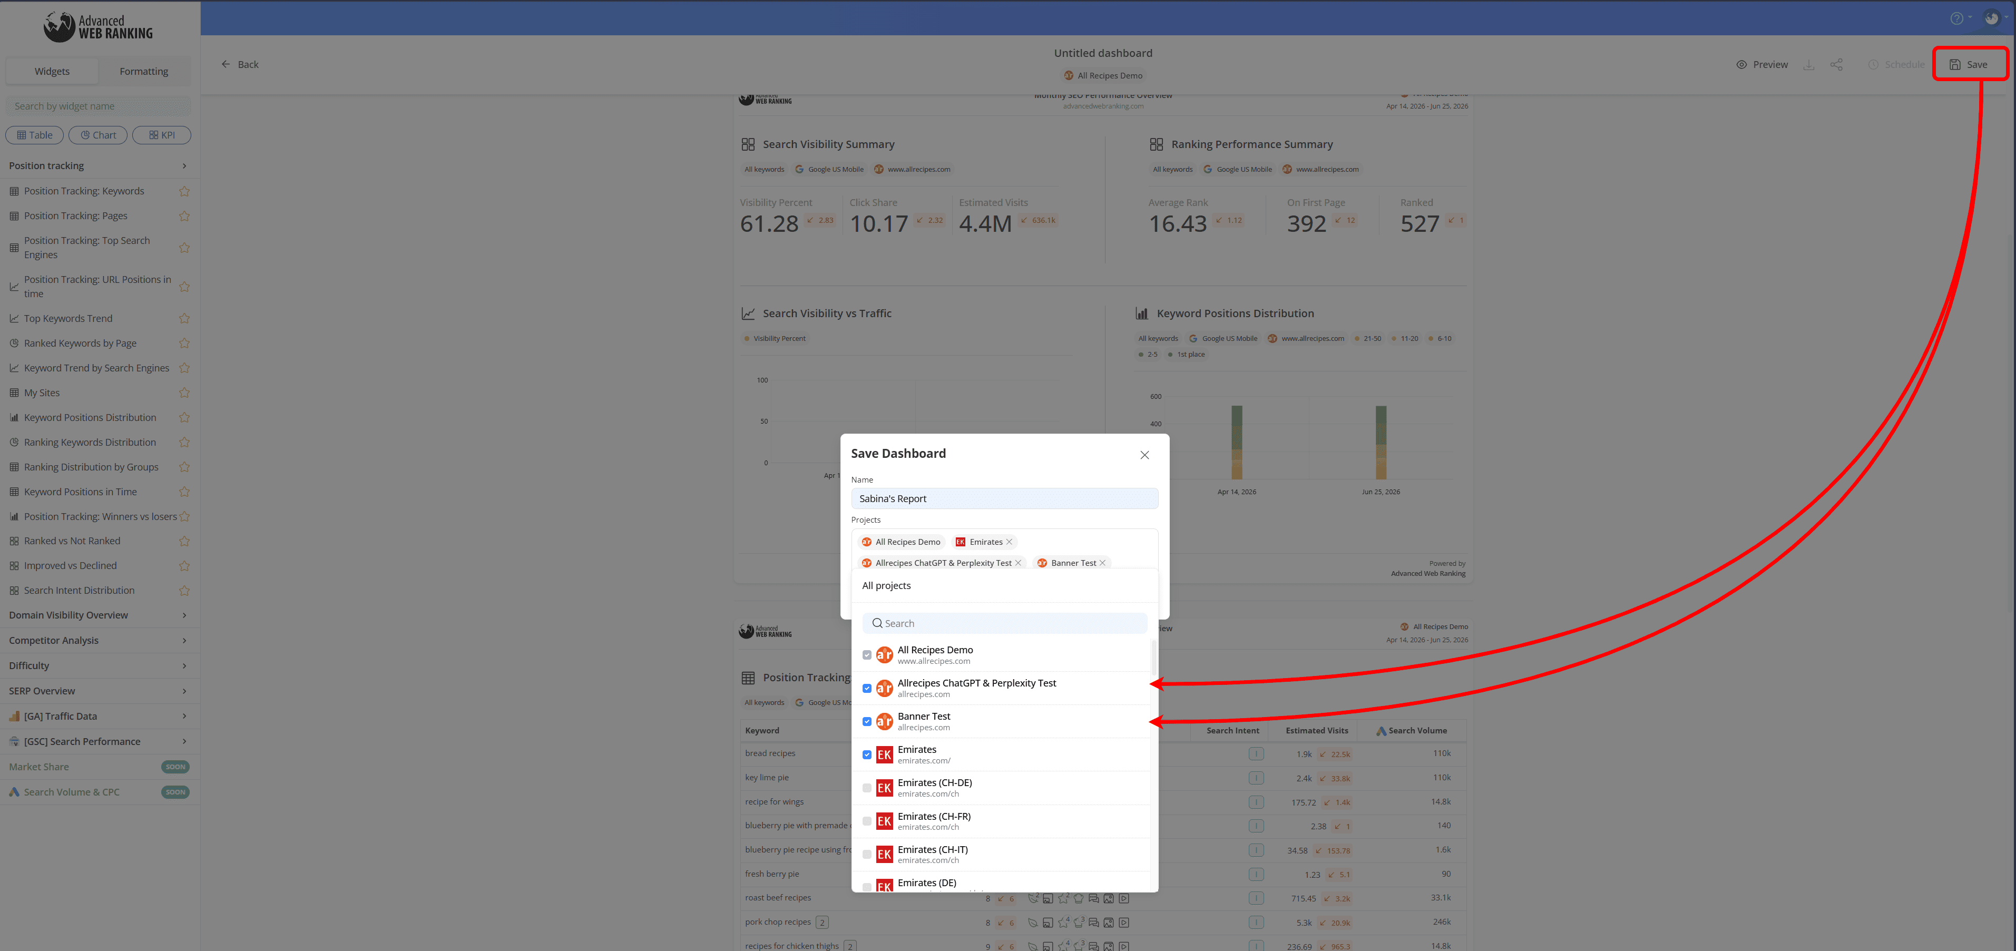Click the Advanced Web Ranking logo

[99, 27]
